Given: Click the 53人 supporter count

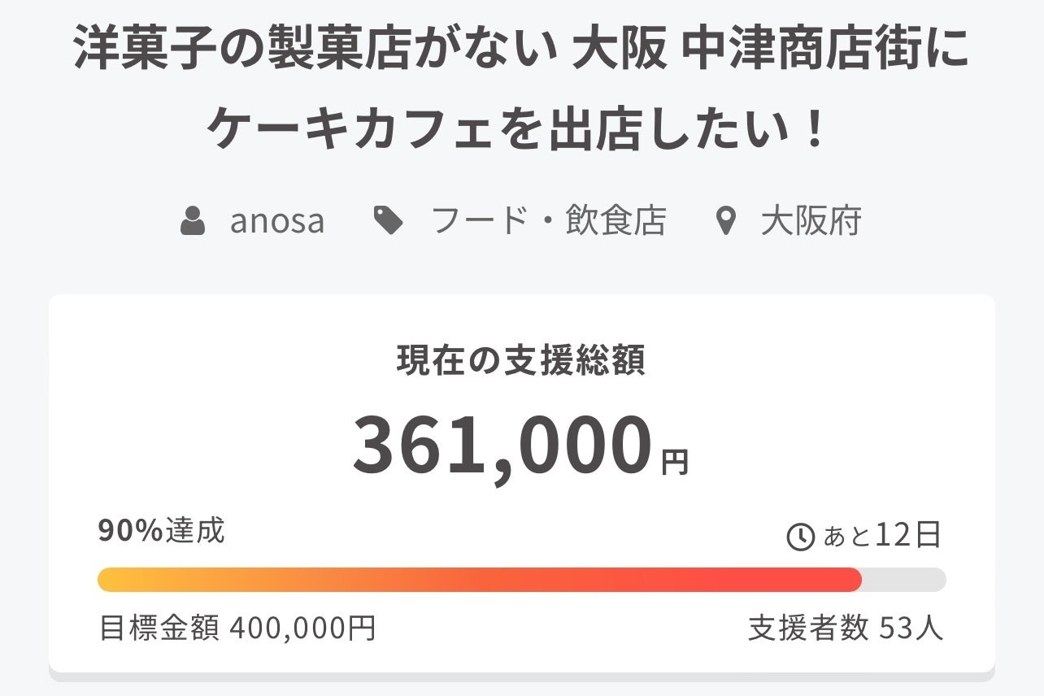Looking at the screenshot, I should (x=911, y=628).
